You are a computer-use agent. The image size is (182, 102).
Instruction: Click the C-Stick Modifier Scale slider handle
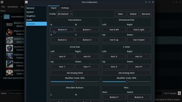click(x=127, y=82)
